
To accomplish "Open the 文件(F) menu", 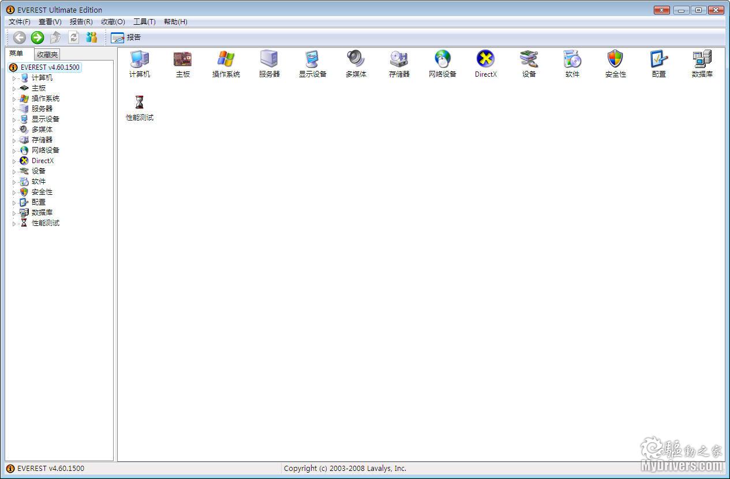I will click(20, 22).
